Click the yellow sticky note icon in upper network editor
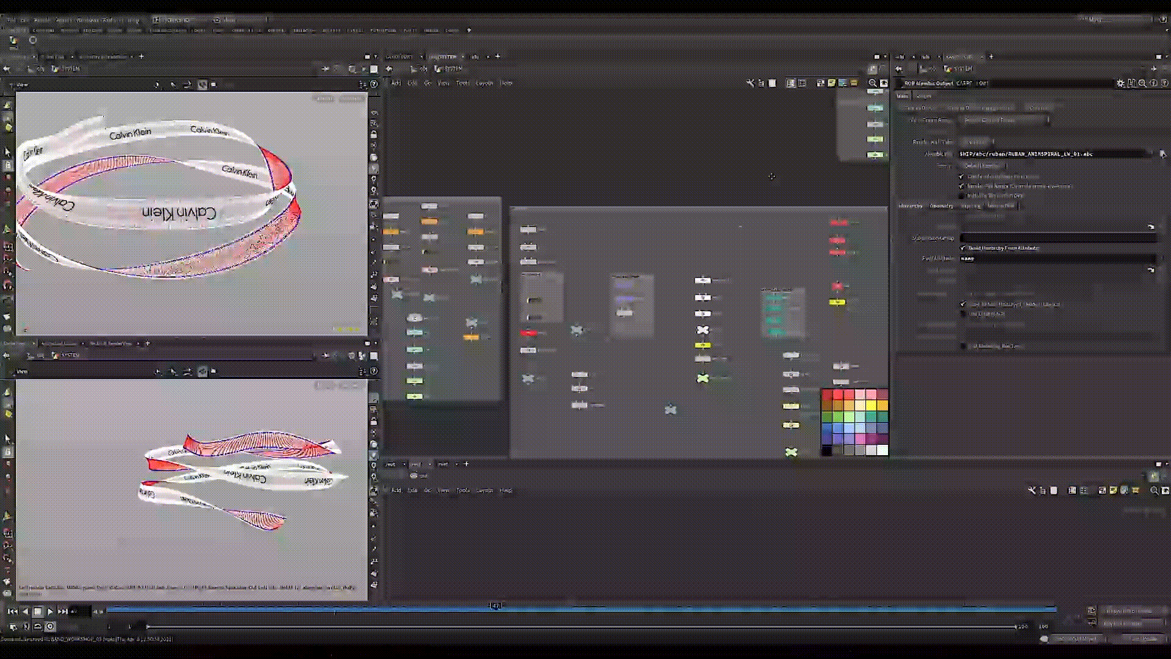 tap(831, 83)
